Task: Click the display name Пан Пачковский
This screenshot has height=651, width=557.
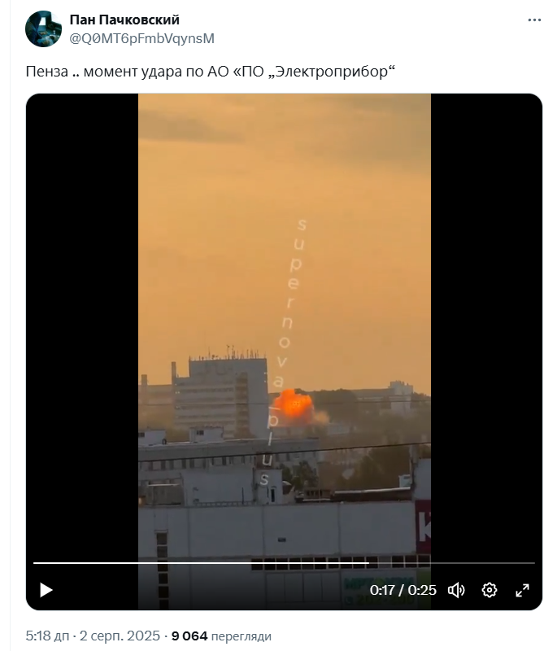Action: [124, 20]
